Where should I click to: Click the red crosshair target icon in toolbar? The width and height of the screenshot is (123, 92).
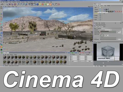tap(59, 4)
